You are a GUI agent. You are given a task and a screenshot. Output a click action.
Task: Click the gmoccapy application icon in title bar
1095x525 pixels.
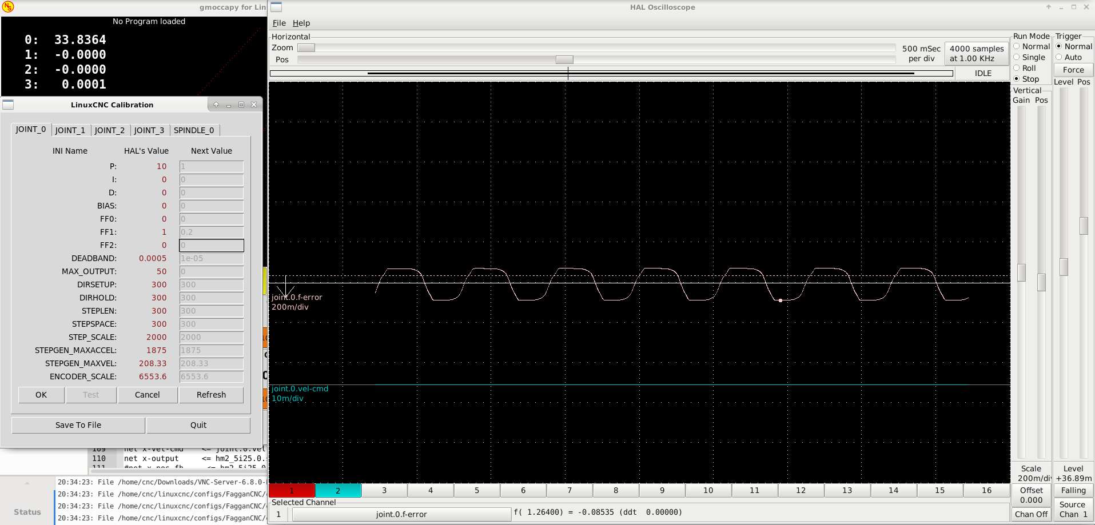tap(8, 7)
